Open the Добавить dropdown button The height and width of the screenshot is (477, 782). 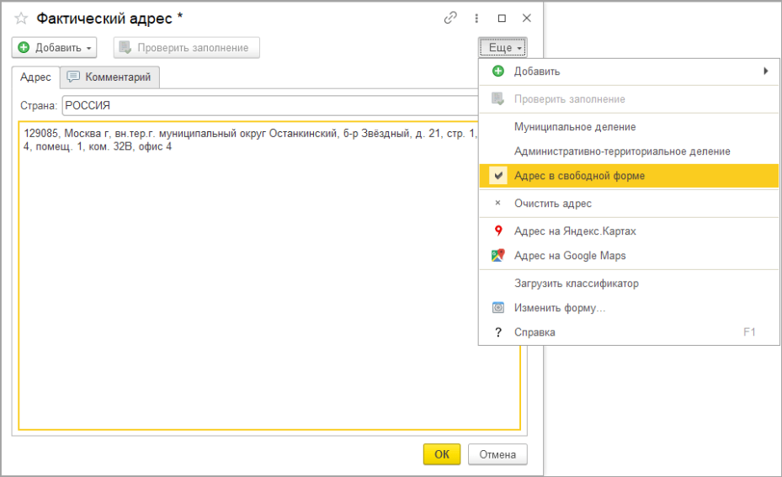pyautogui.click(x=55, y=47)
